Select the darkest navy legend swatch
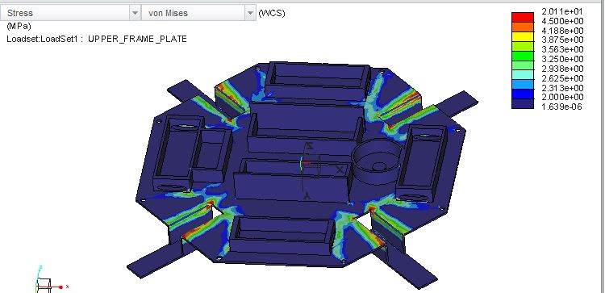605x293 pixels. [523, 103]
